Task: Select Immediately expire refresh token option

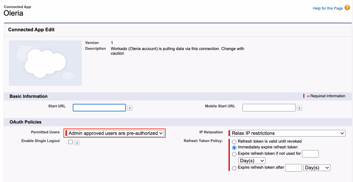Action: pyautogui.click(x=234, y=148)
